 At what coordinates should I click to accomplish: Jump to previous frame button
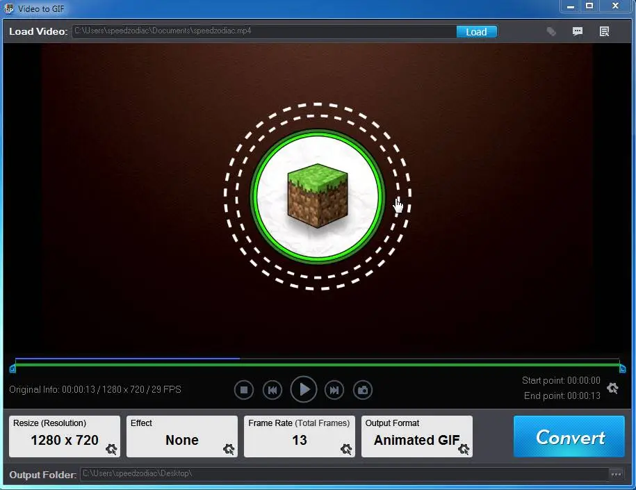(272, 390)
